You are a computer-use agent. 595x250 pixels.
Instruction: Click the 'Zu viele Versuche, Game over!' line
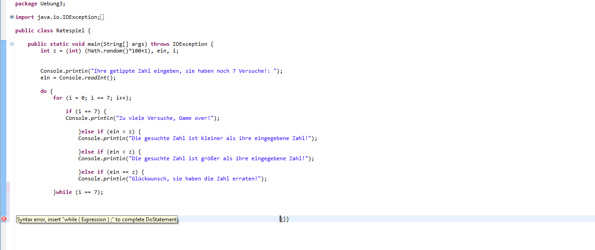point(143,118)
